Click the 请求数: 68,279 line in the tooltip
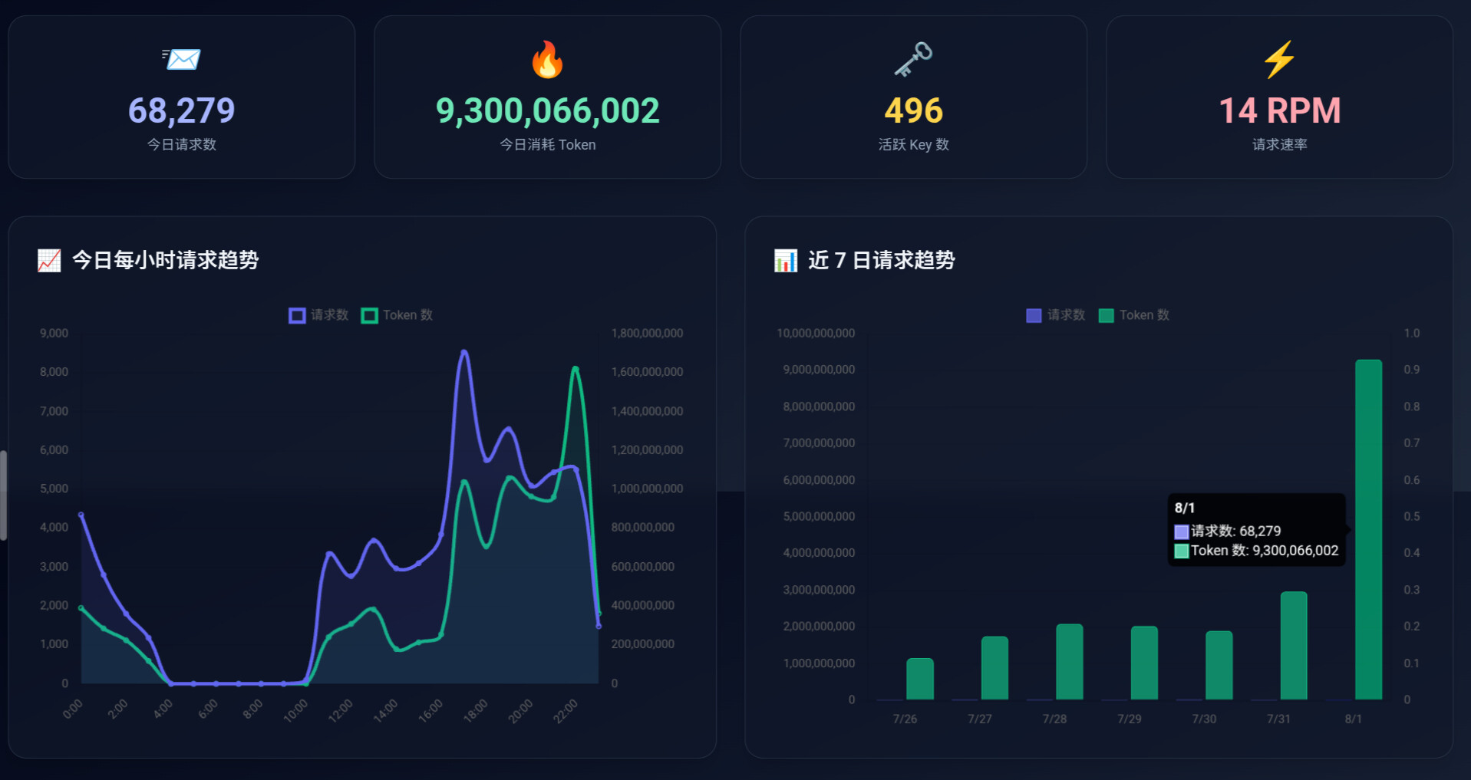The width and height of the screenshot is (1471, 780). [1228, 531]
